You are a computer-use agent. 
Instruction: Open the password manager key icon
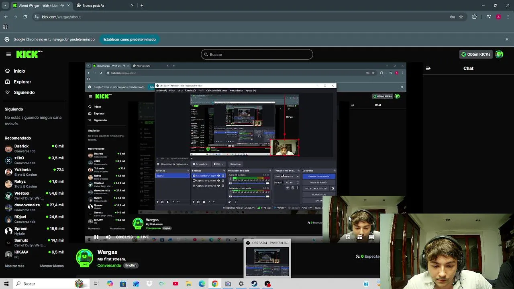[452, 17]
